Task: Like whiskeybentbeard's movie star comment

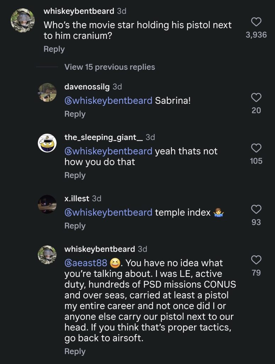Action: 256,22
